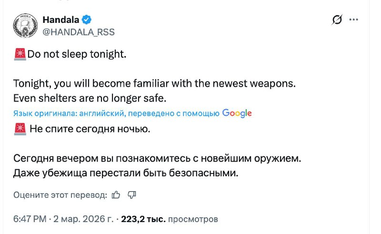Click the date "2 мар. 2026 г."
Image resolution: width=381 pixels, height=234 pixels.
tap(83, 219)
